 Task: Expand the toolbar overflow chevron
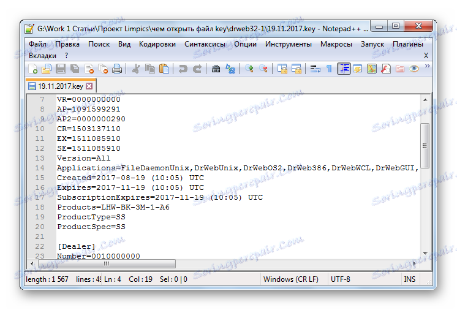427,66
